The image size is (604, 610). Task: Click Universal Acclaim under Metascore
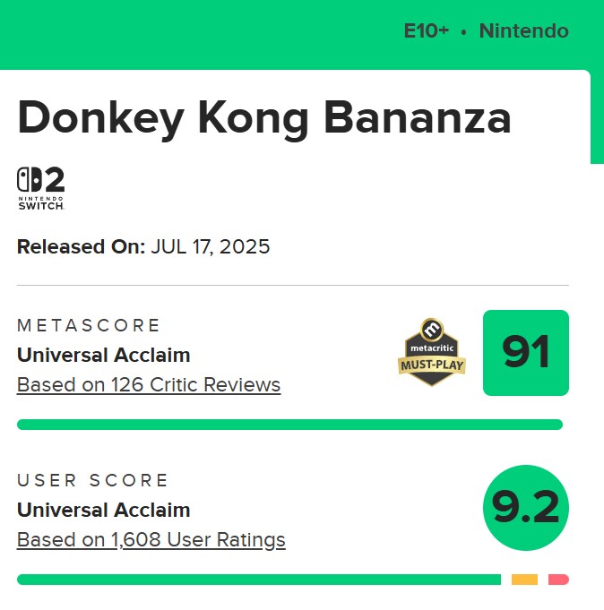104,355
